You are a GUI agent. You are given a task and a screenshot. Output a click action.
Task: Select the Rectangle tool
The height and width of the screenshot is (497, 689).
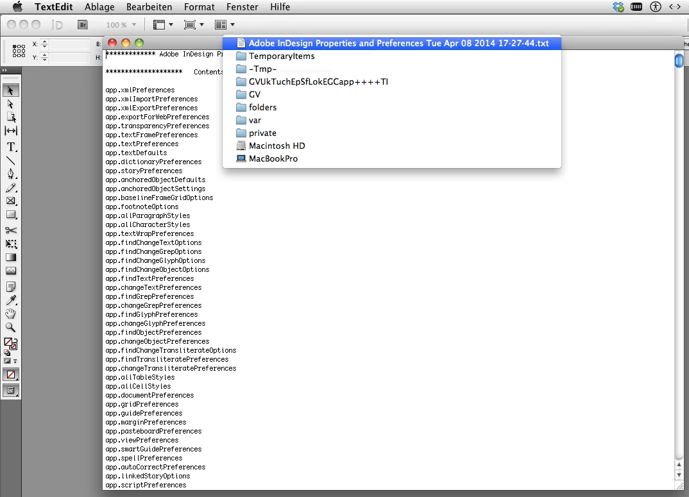[10, 214]
